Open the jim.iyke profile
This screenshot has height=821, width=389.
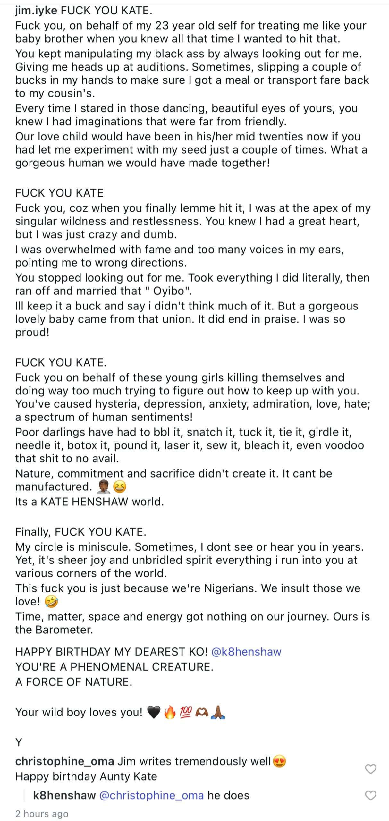pyautogui.click(x=36, y=11)
